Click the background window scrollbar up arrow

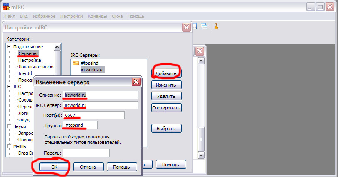tap(201, 61)
